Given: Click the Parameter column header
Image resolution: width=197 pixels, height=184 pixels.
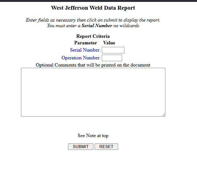Looking at the screenshot, I should pos(86,43).
